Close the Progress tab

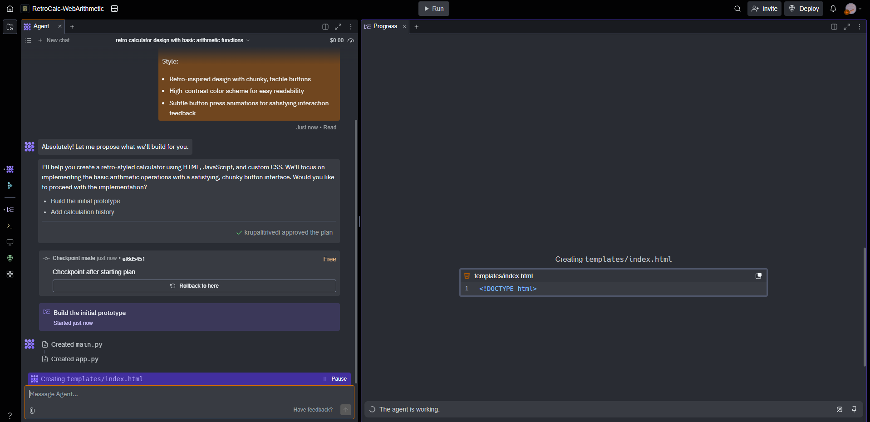[404, 26]
